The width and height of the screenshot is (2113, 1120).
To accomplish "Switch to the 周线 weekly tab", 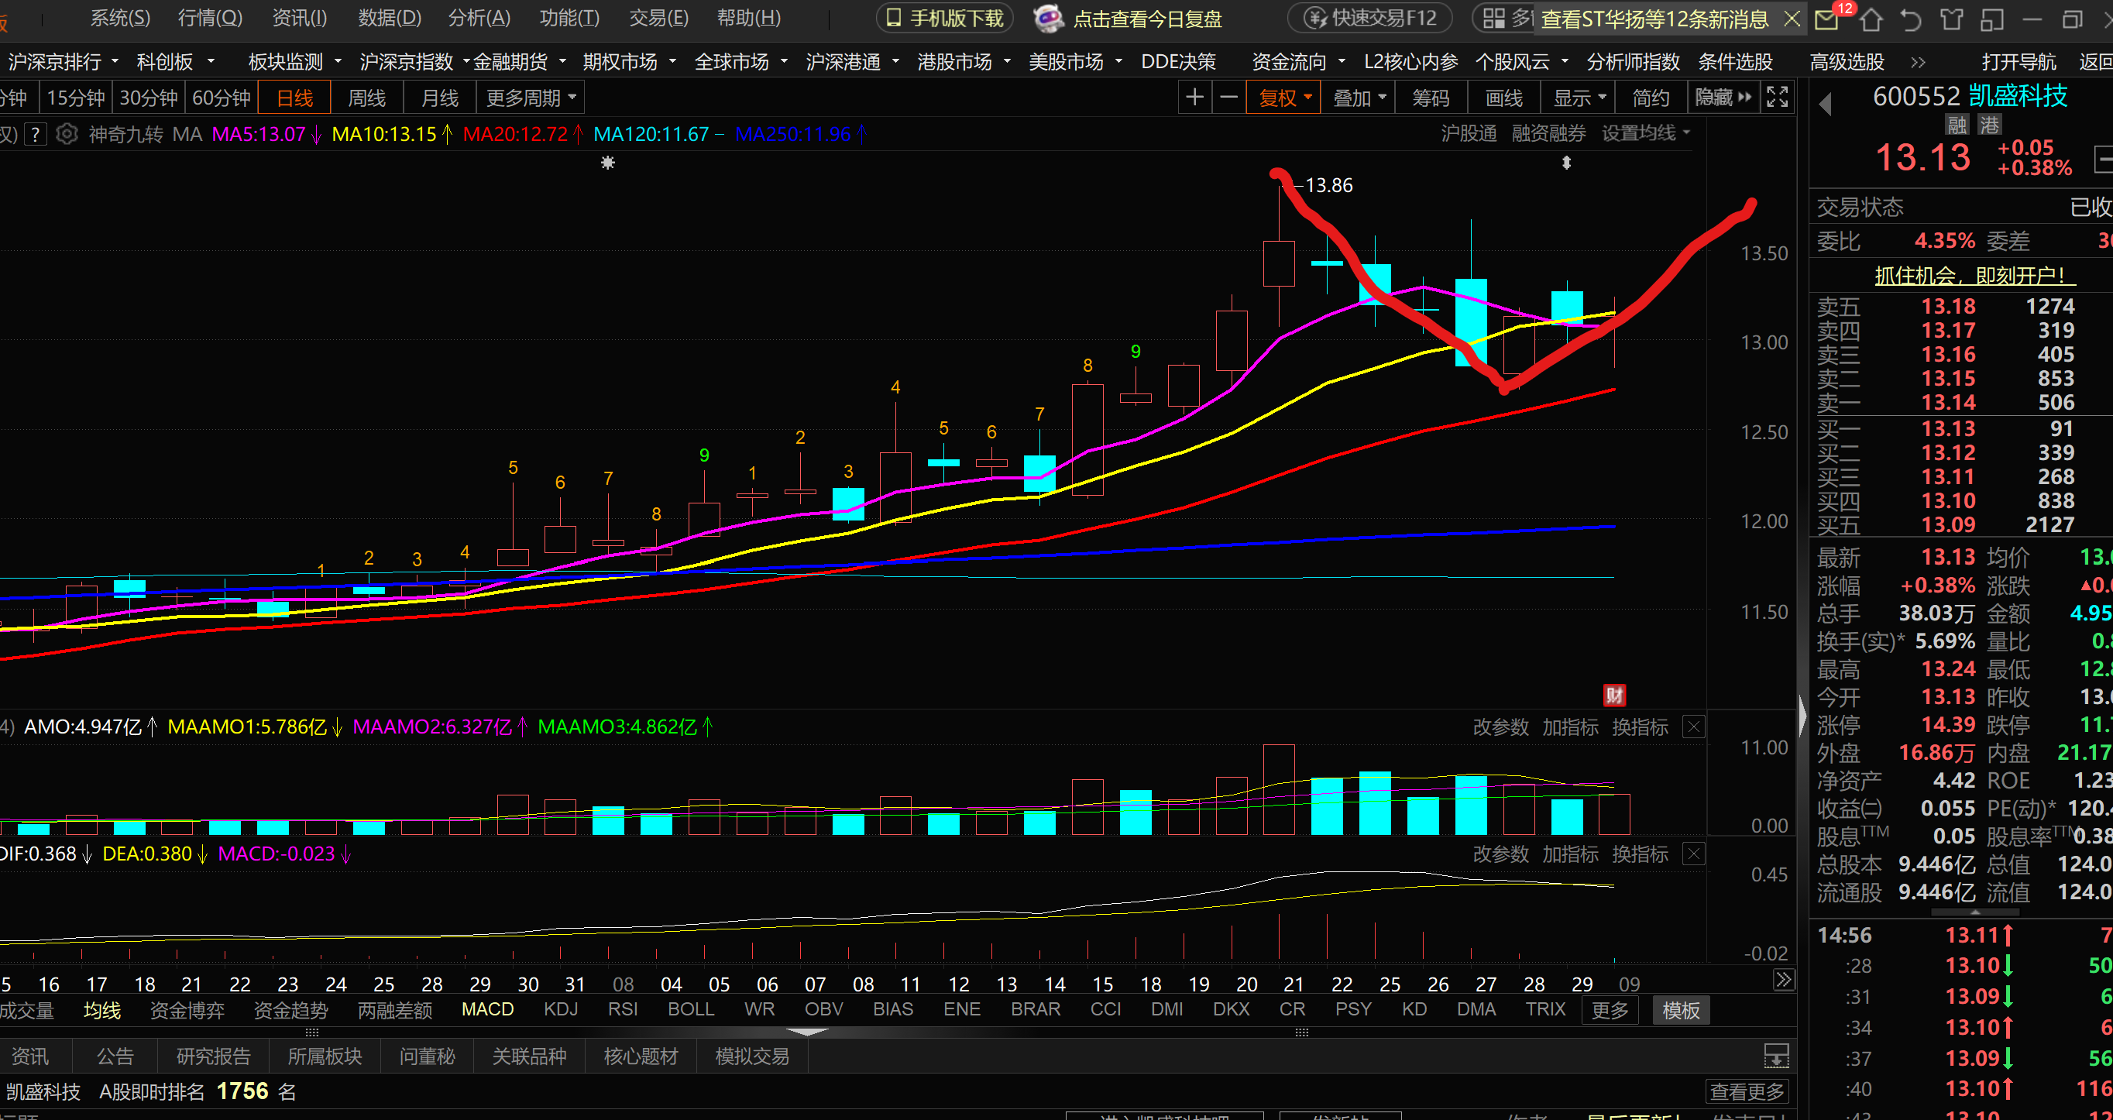I will tap(366, 98).
